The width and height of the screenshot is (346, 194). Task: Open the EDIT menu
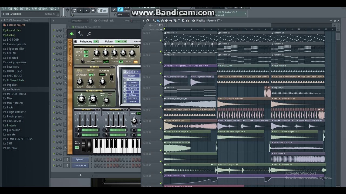[10, 9]
